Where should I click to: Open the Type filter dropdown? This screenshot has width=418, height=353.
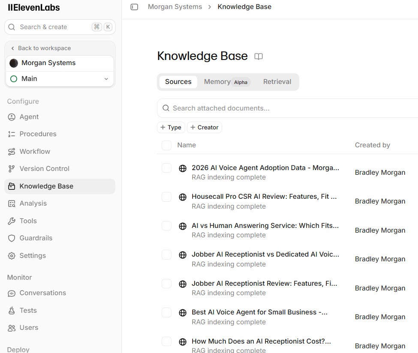click(x=171, y=127)
